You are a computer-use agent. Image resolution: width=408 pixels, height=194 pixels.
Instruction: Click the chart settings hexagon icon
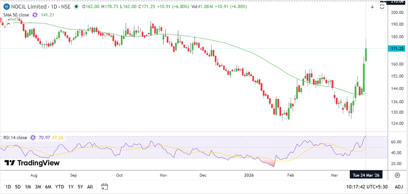click(397, 175)
